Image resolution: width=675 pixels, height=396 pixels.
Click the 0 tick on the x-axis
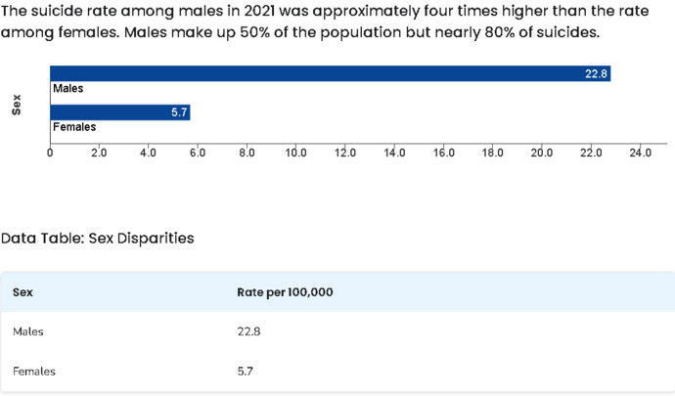[x=50, y=153]
